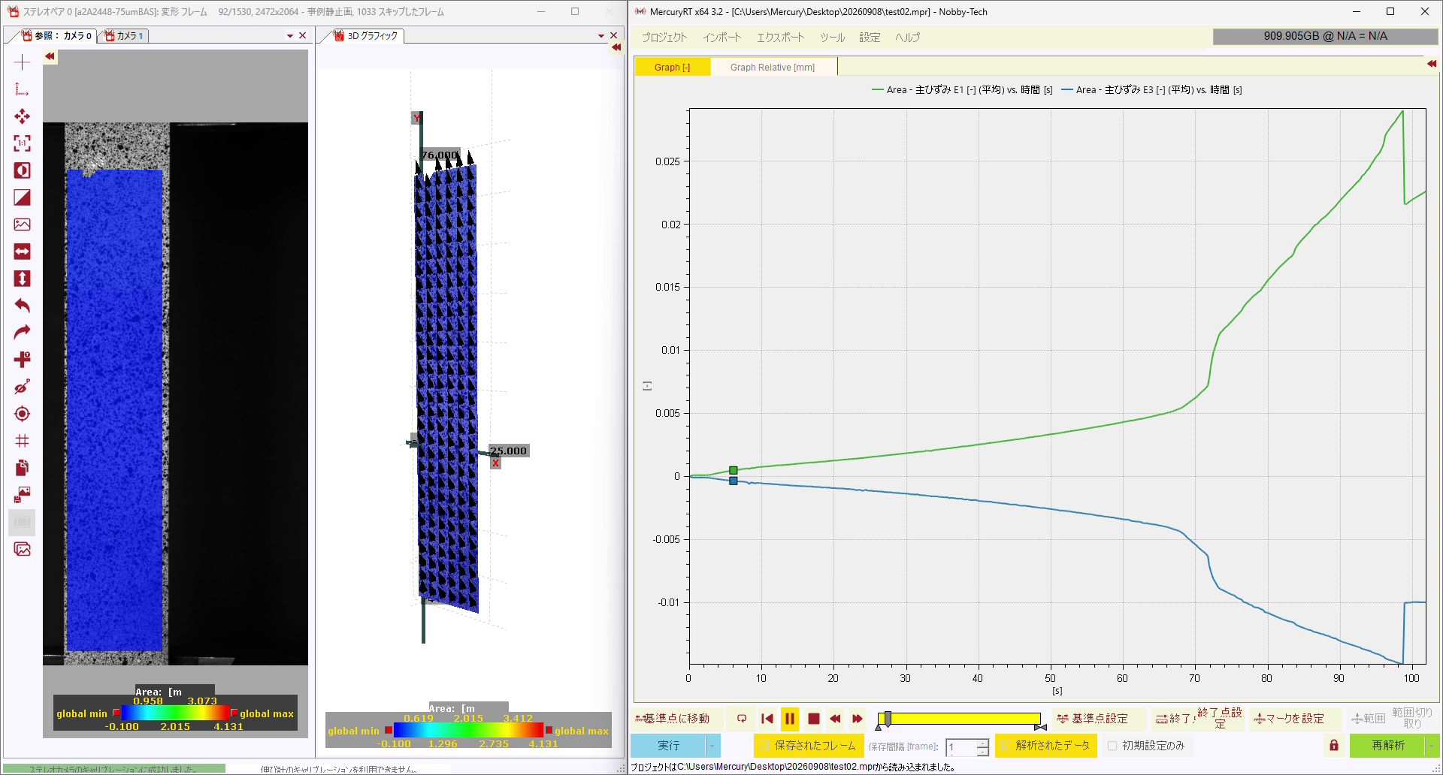This screenshot has width=1443, height=775.
Task: Click the contrast half-circle icon
Action: pos(22,170)
